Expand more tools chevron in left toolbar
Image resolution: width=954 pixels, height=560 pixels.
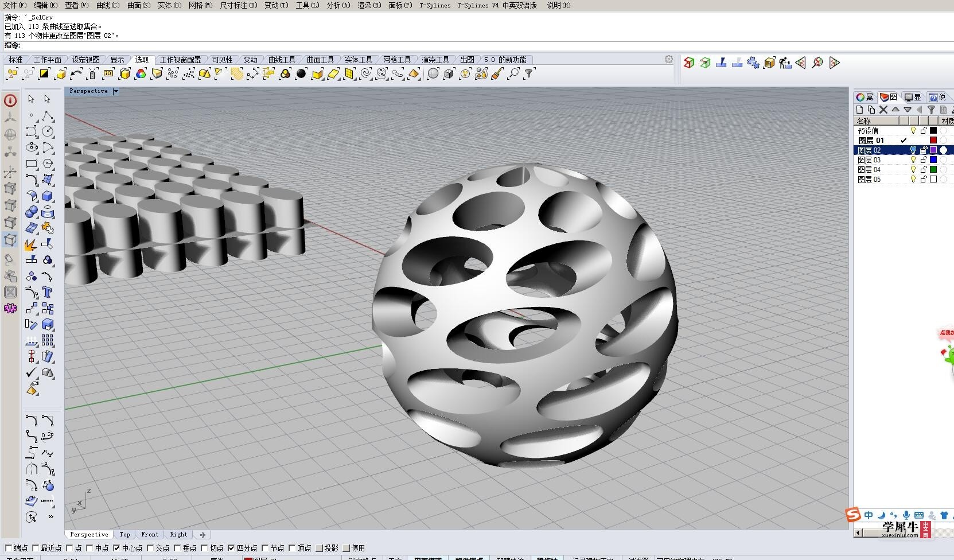(50, 517)
